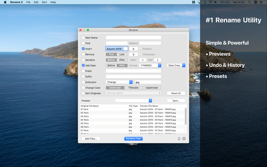
Task: Select Uppercase in Change Case
Action: pyautogui.click(x=152, y=88)
